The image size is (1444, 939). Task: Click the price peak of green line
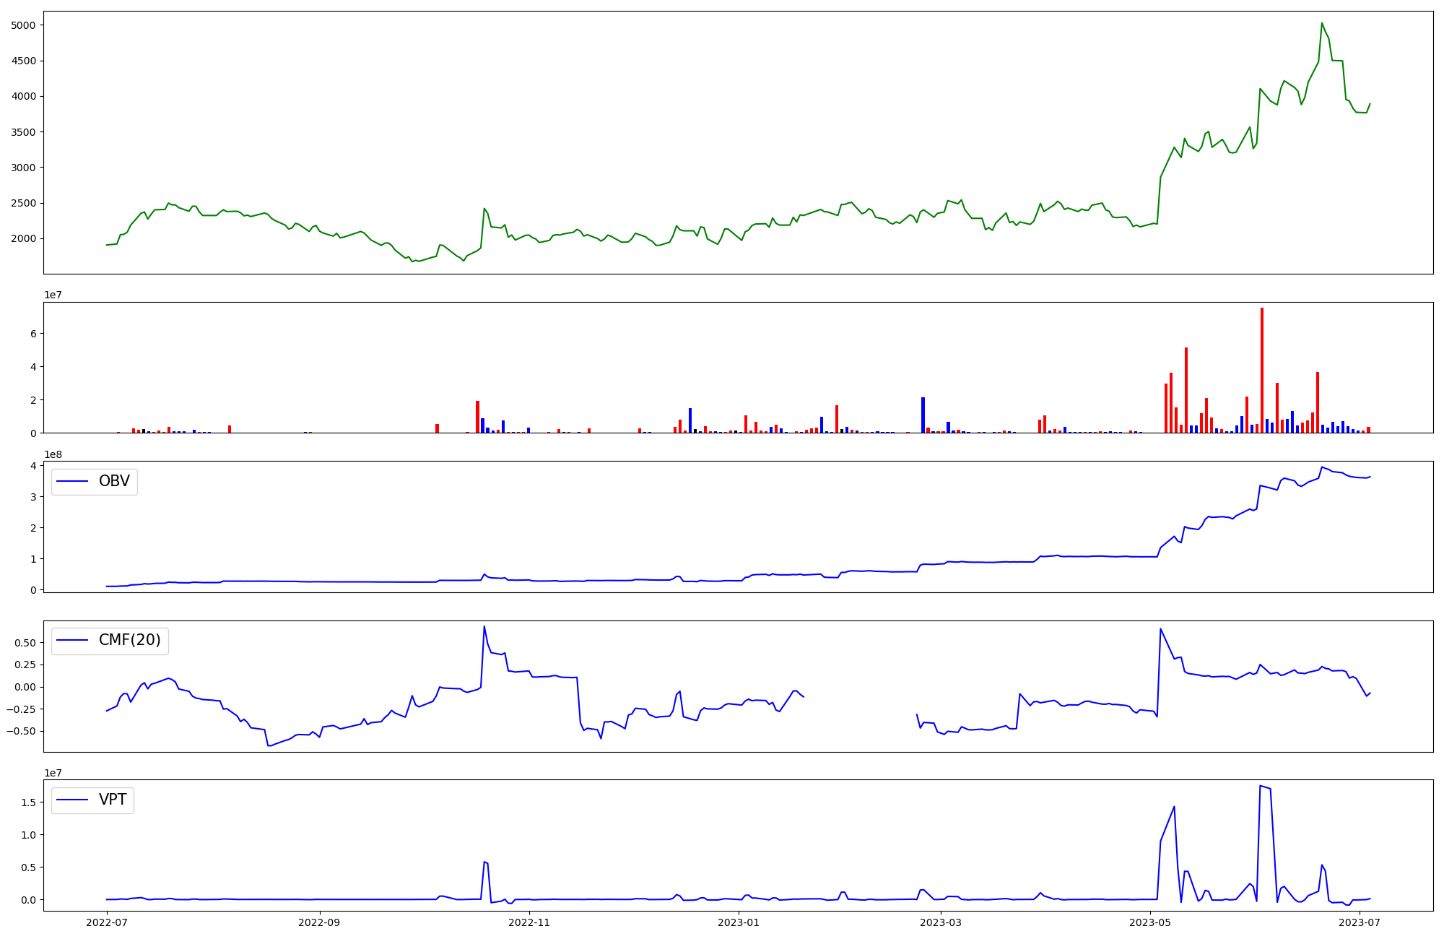(1322, 23)
